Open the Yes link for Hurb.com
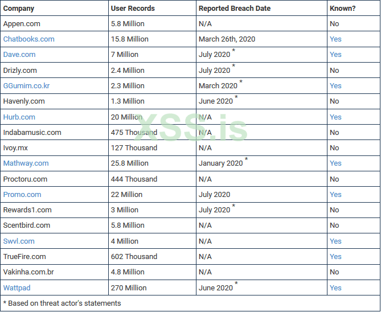This screenshot has width=381, height=312. pyautogui.click(x=335, y=117)
